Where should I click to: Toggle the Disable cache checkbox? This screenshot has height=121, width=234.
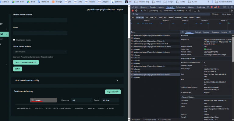[161, 11]
